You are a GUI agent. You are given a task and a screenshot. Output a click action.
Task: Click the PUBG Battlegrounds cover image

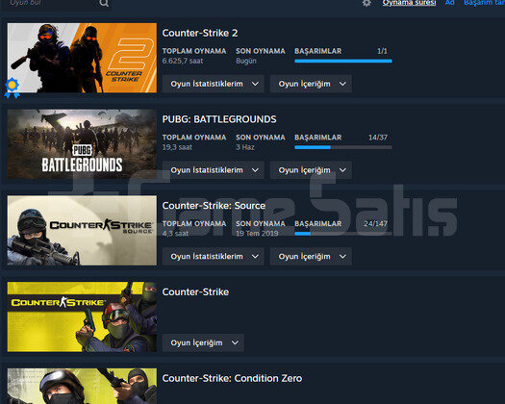82,144
